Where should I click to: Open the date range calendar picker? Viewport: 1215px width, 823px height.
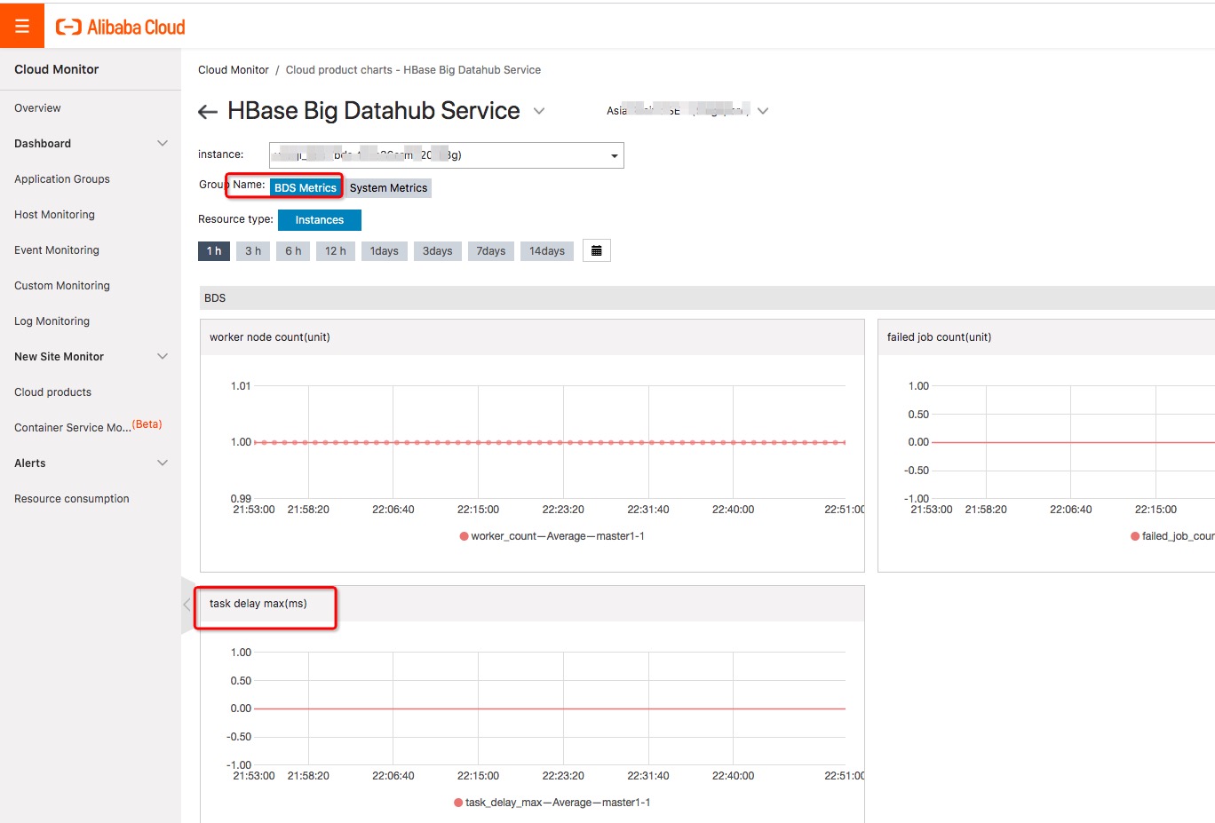tap(596, 250)
